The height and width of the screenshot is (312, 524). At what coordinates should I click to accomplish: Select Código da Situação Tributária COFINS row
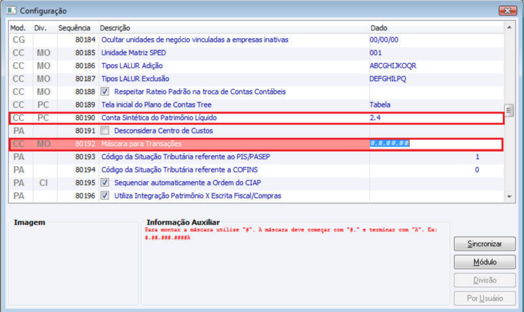(257, 170)
